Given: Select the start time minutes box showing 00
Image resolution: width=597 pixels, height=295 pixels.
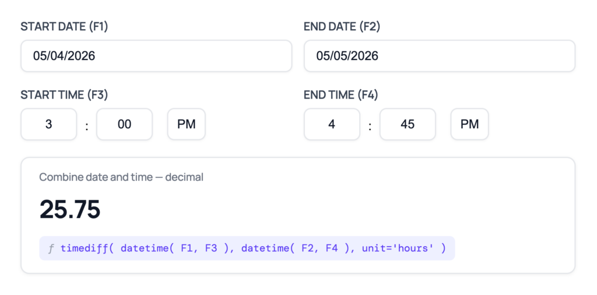Looking at the screenshot, I should pos(125,124).
